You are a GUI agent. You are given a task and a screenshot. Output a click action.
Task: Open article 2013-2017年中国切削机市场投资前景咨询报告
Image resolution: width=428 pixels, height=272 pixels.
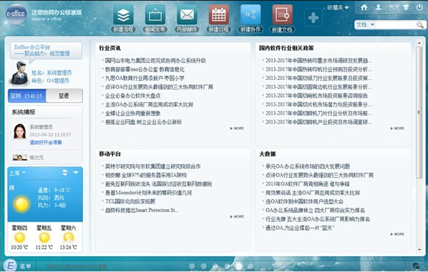[316, 96]
